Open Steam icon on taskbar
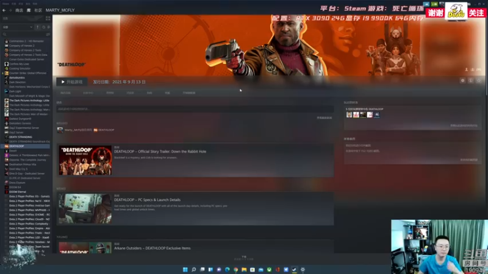This screenshot has width=488, height=274. tap(294, 269)
